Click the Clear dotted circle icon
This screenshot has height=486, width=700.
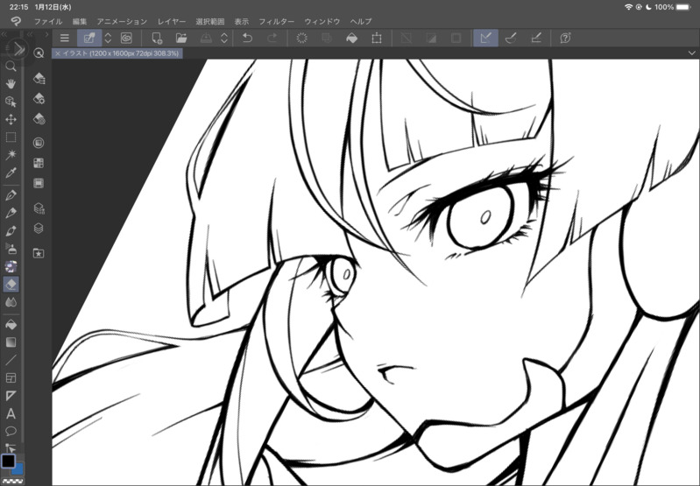[x=301, y=38]
